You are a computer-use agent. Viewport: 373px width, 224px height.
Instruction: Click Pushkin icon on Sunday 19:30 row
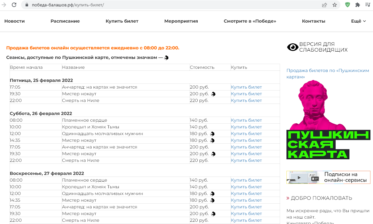point(213,213)
